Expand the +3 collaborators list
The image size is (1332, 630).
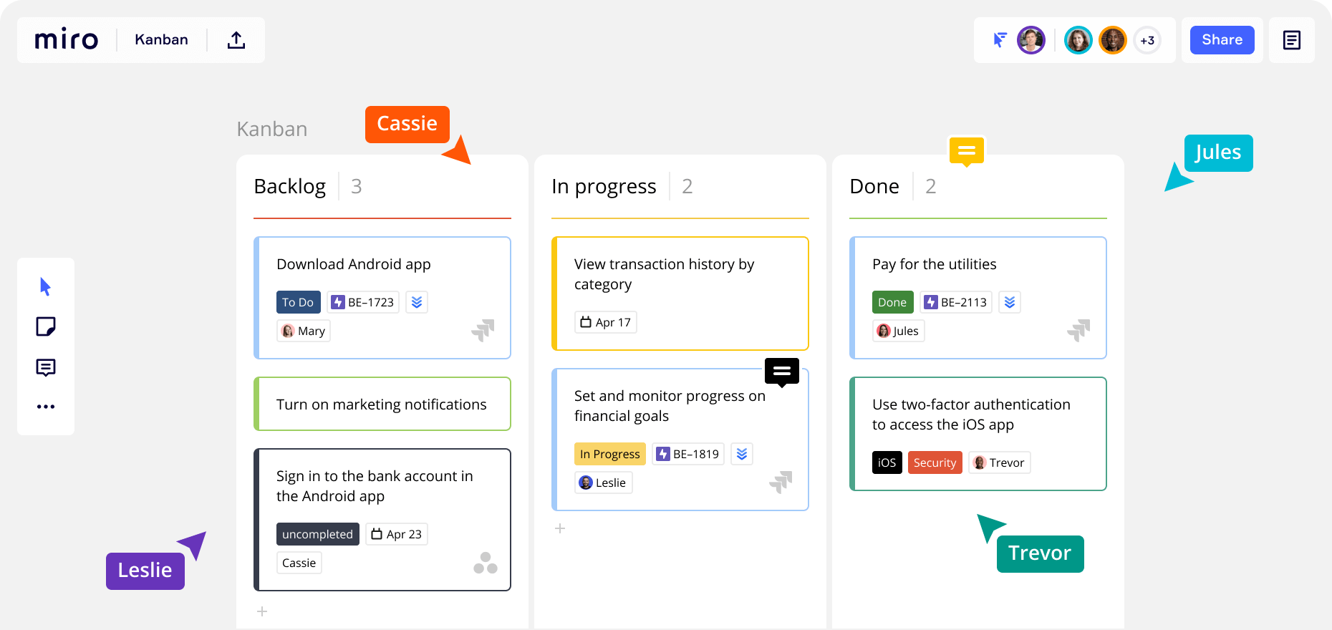pyautogui.click(x=1147, y=40)
